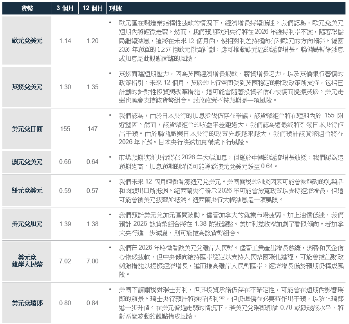The height and width of the screenshot is (324, 349).
Task: Select the 英鎊兌美元 currency row label
Action: [x=27, y=87]
